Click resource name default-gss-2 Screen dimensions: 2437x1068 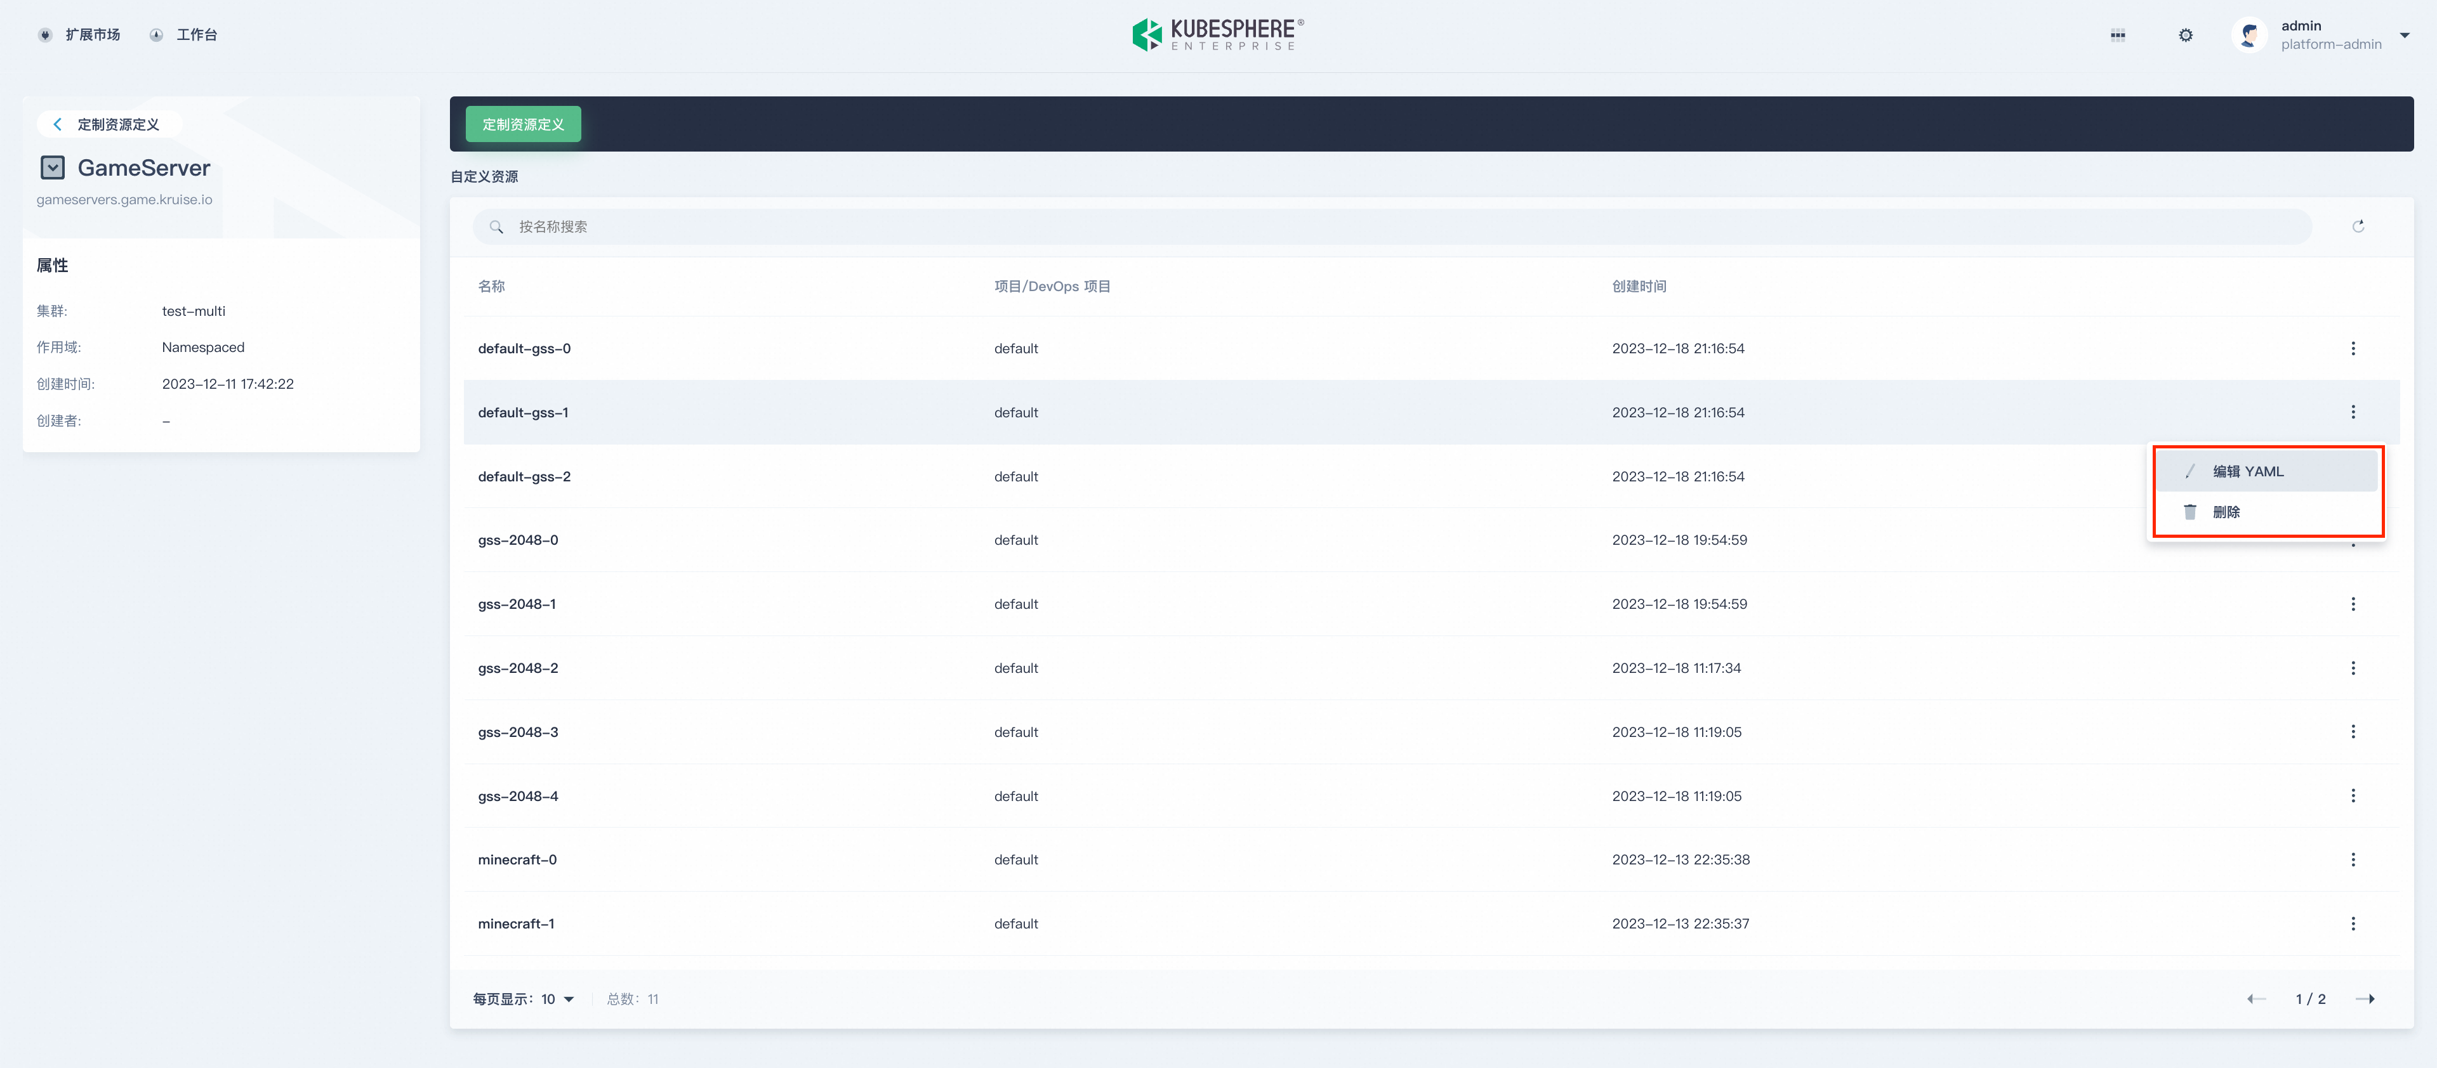click(x=524, y=476)
